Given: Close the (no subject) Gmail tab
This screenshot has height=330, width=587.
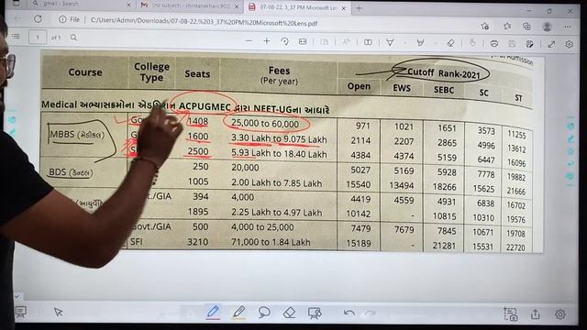Looking at the screenshot, I should point(237,6).
